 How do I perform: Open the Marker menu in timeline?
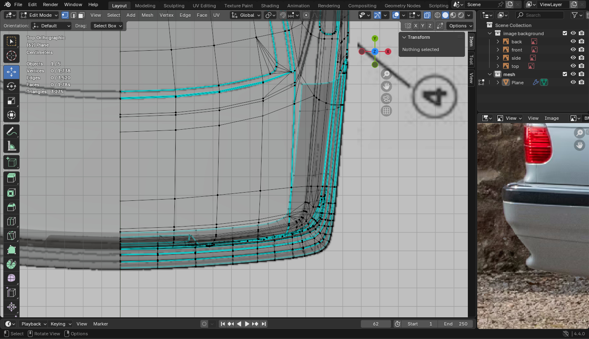101,324
